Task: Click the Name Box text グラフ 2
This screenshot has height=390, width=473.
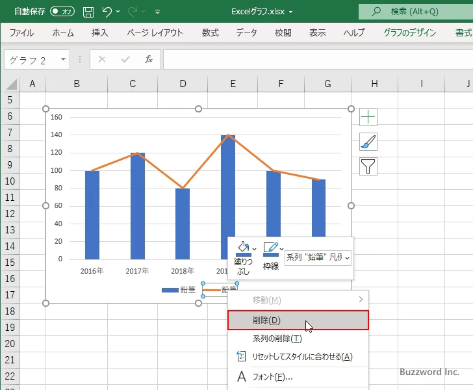Action: coord(27,60)
